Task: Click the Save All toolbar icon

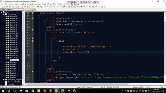Action: point(10,7)
